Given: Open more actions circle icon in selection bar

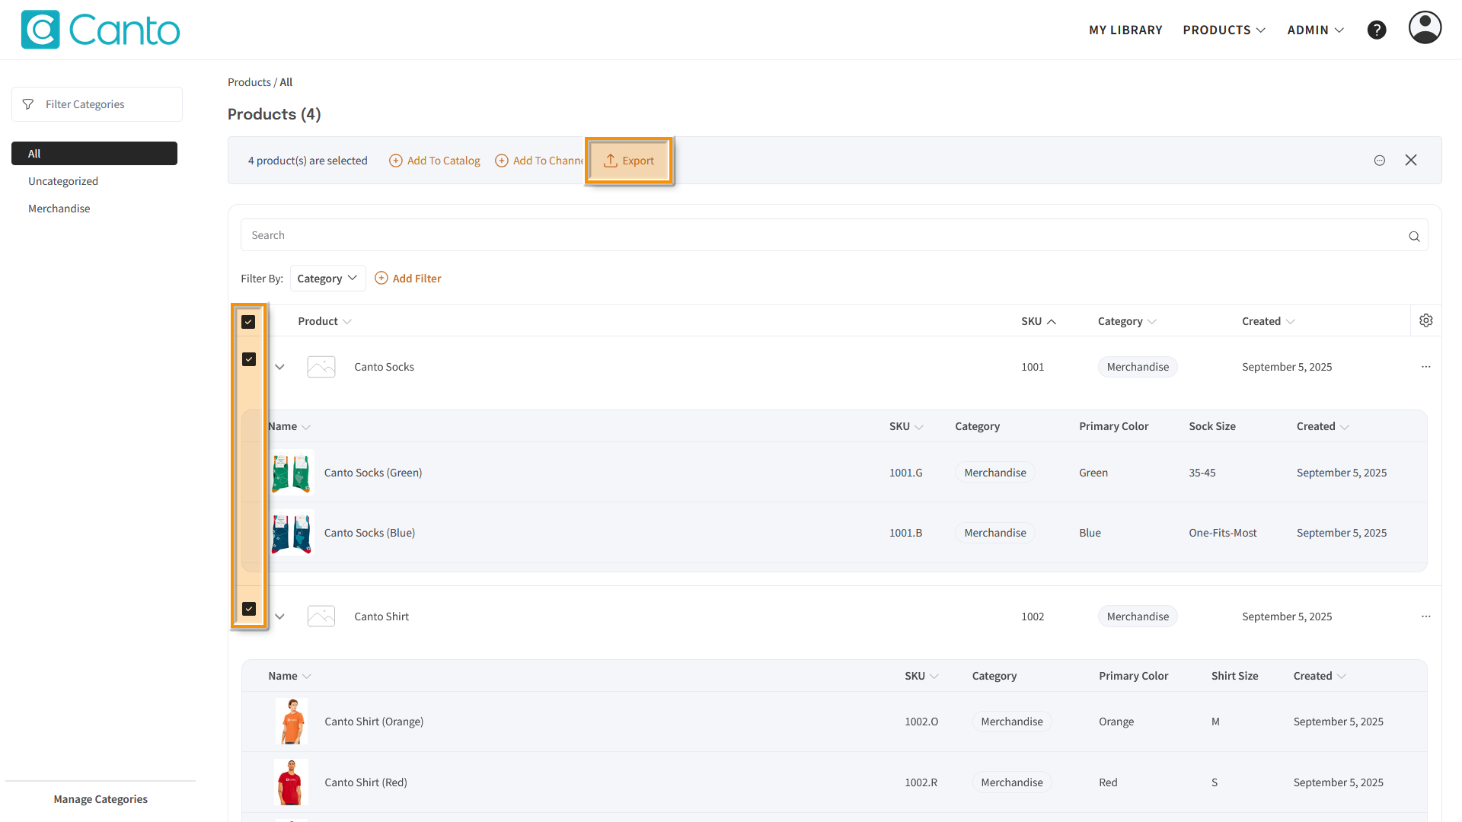Looking at the screenshot, I should [x=1379, y=160].
